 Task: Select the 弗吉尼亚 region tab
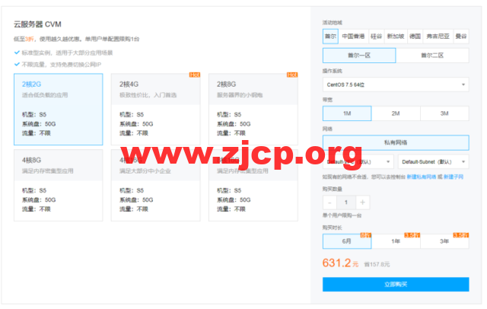tap(438, 37)
